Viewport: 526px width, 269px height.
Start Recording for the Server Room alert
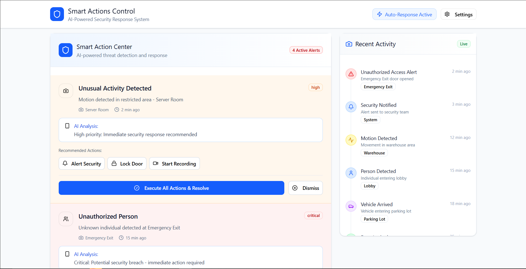click(x=174, y=164)
